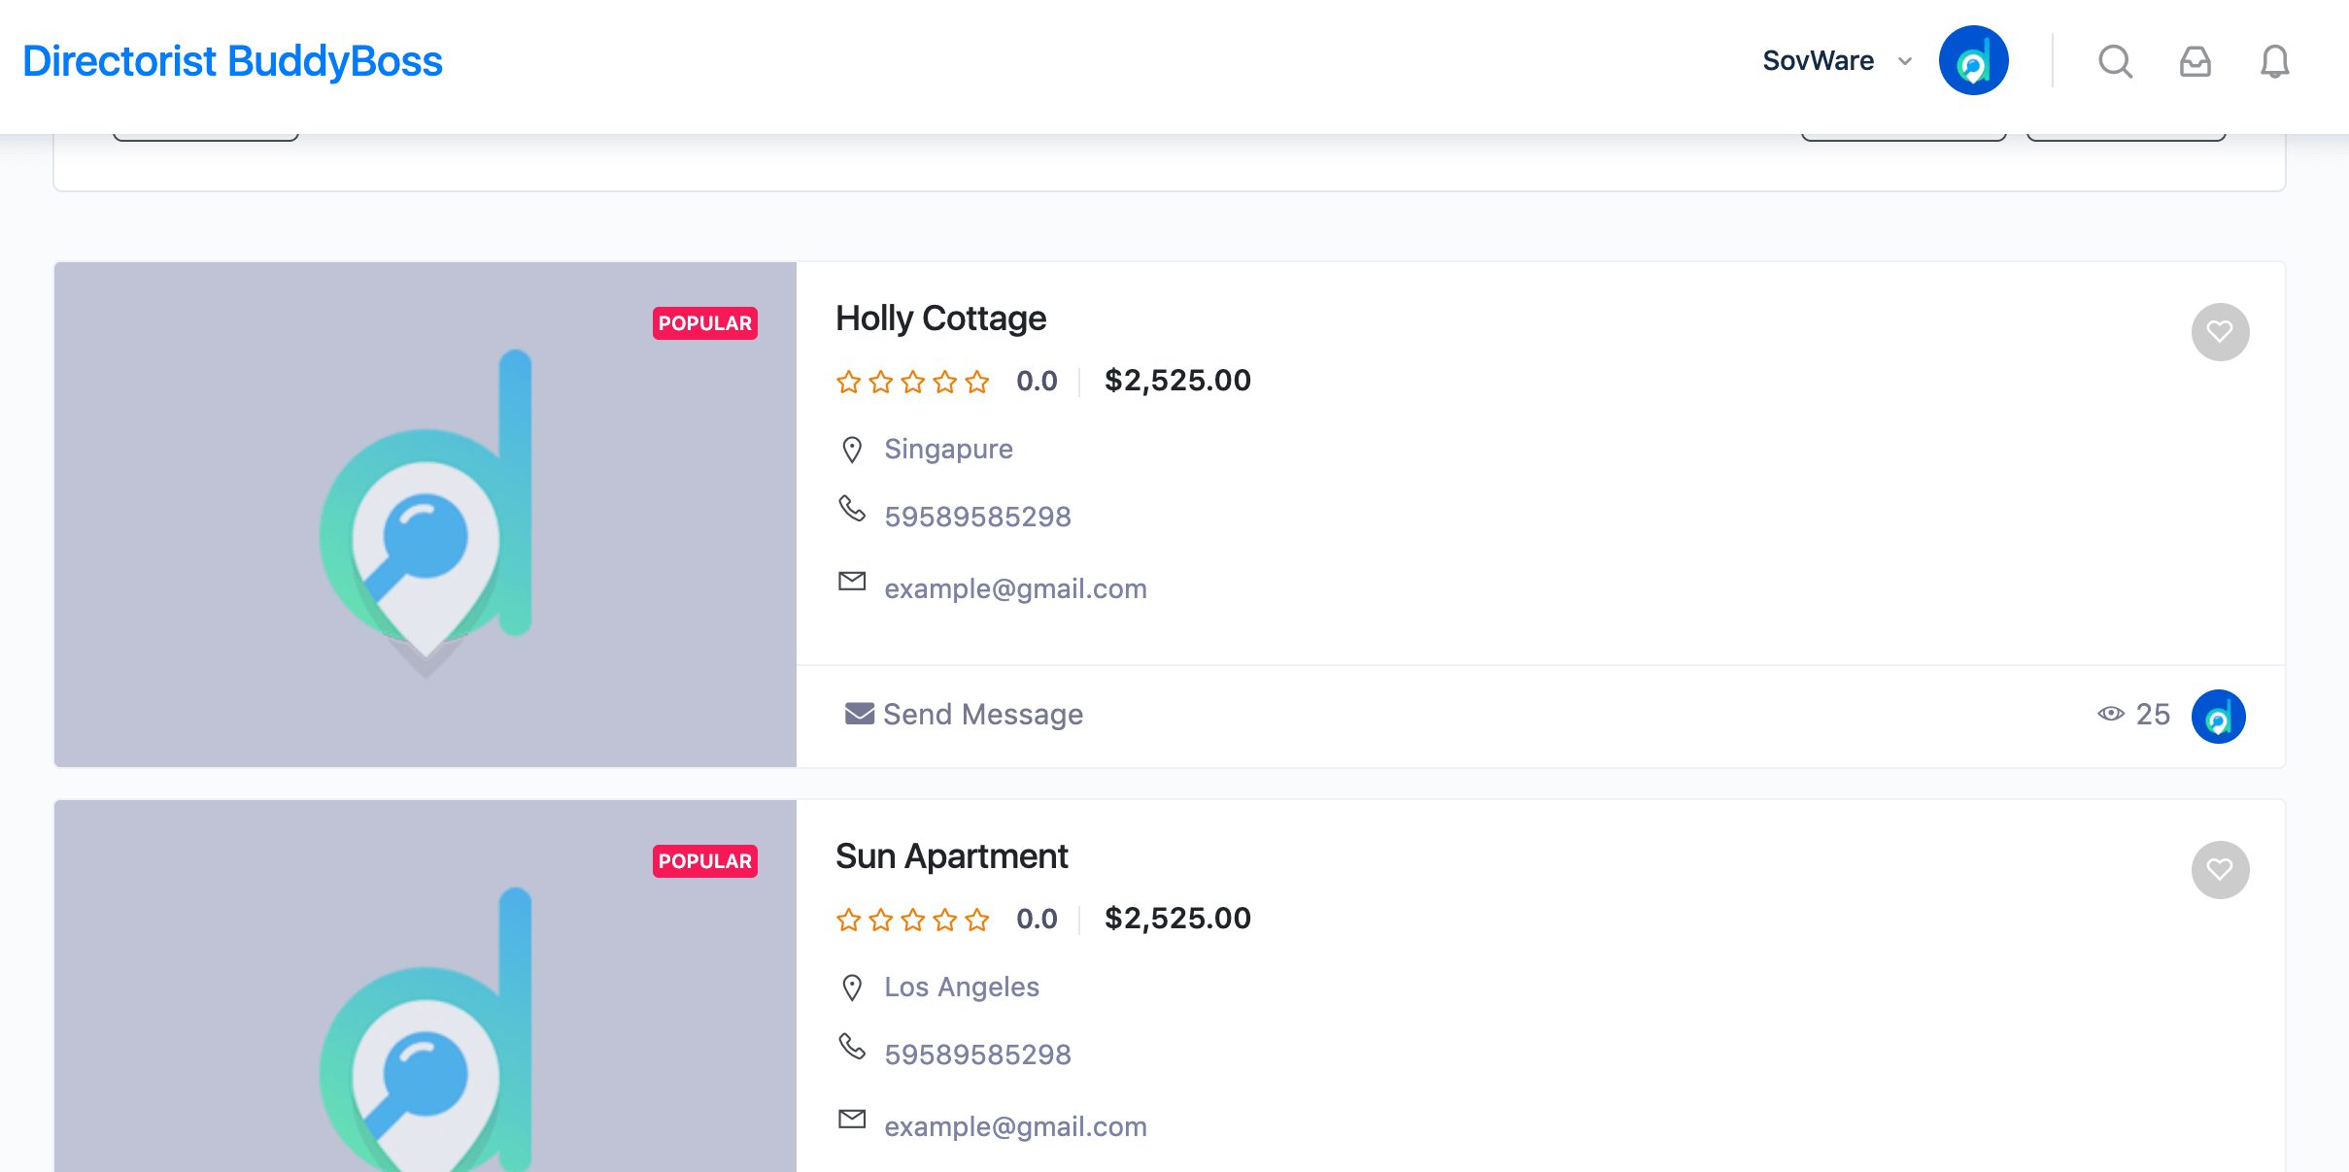Click the Holly Cottage author avatar
Viewport: 2349px width, 1172px height.
2218,717
